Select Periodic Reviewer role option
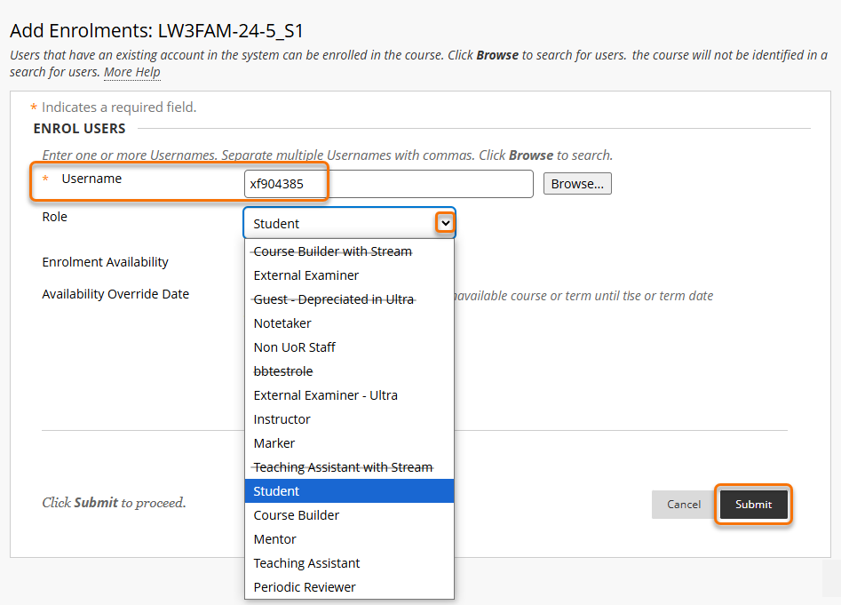Screen dimensions: 841x605 (305, 587)
